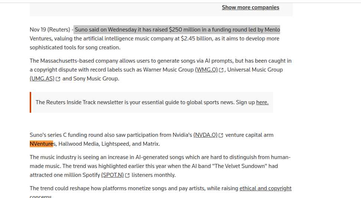Click the gray-selected Suno funding sentence
The height and width of the screenshot is (198, 361).
(x=177, y=30)
